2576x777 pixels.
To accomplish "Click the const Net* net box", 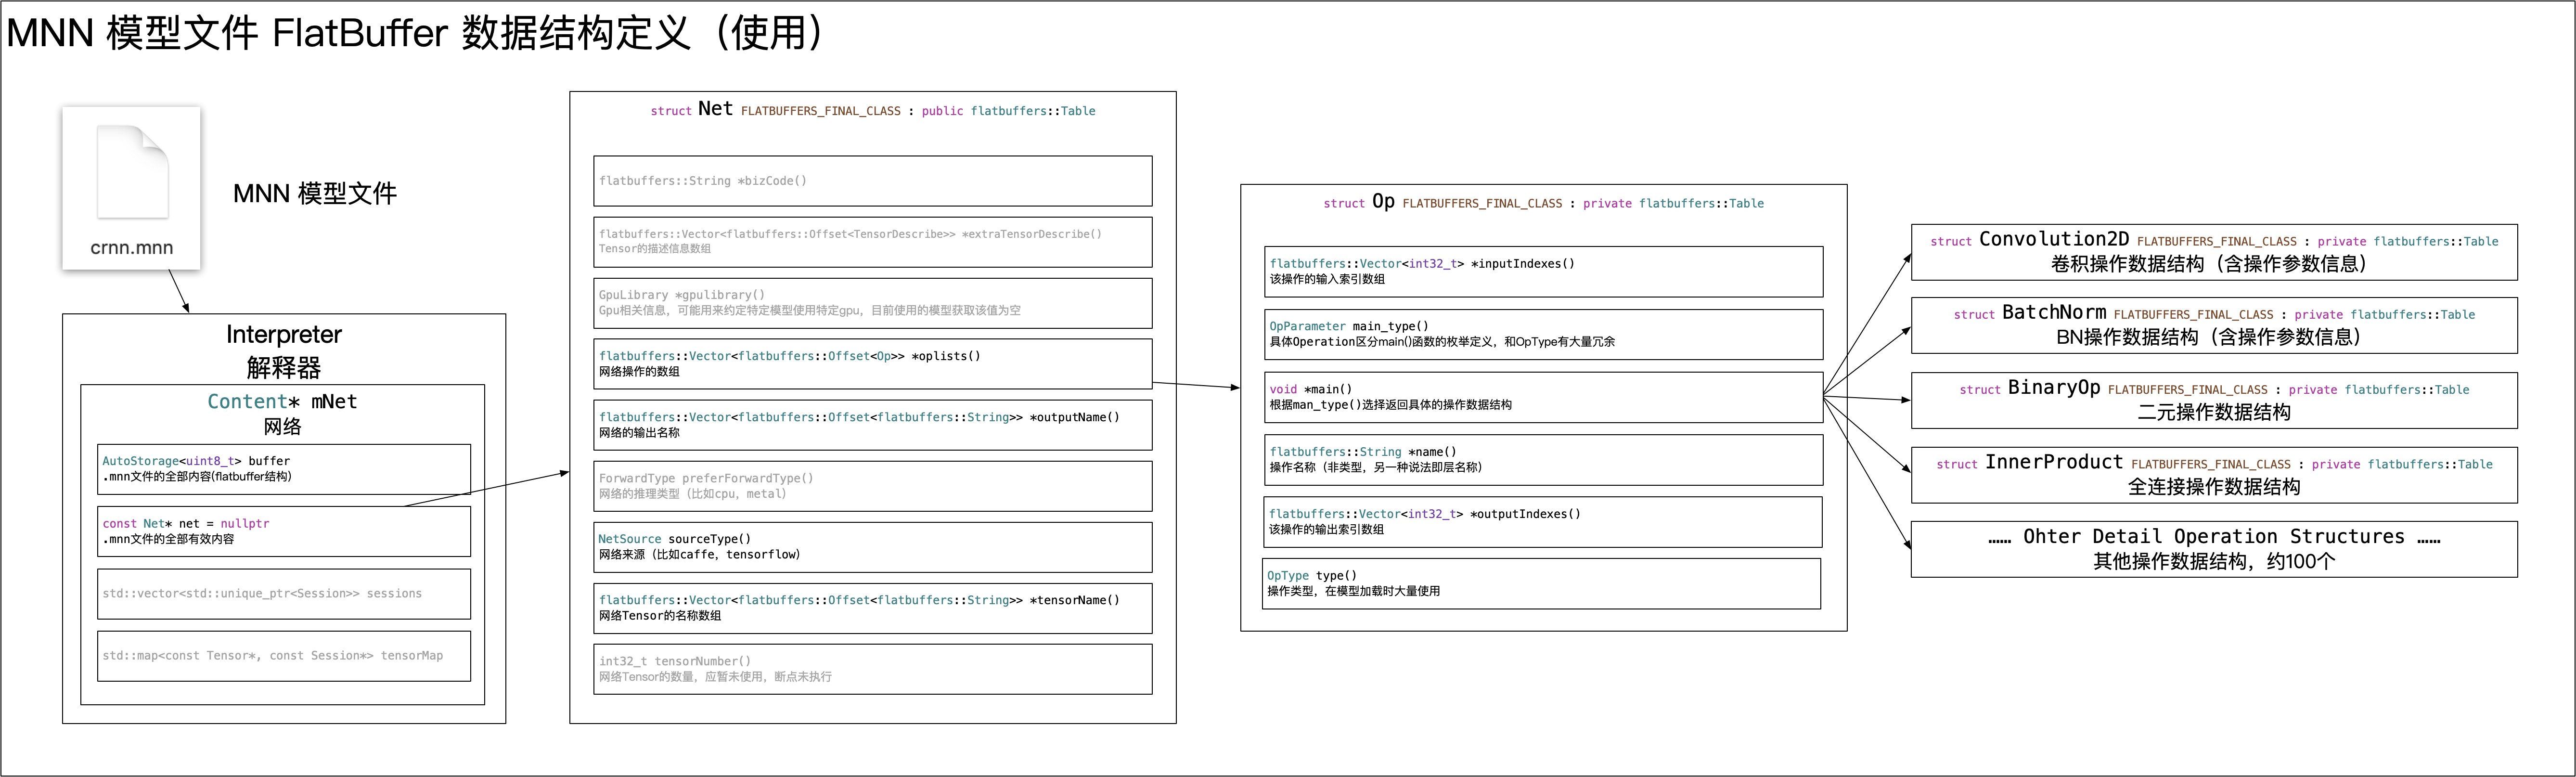I will tap(284, 531).
